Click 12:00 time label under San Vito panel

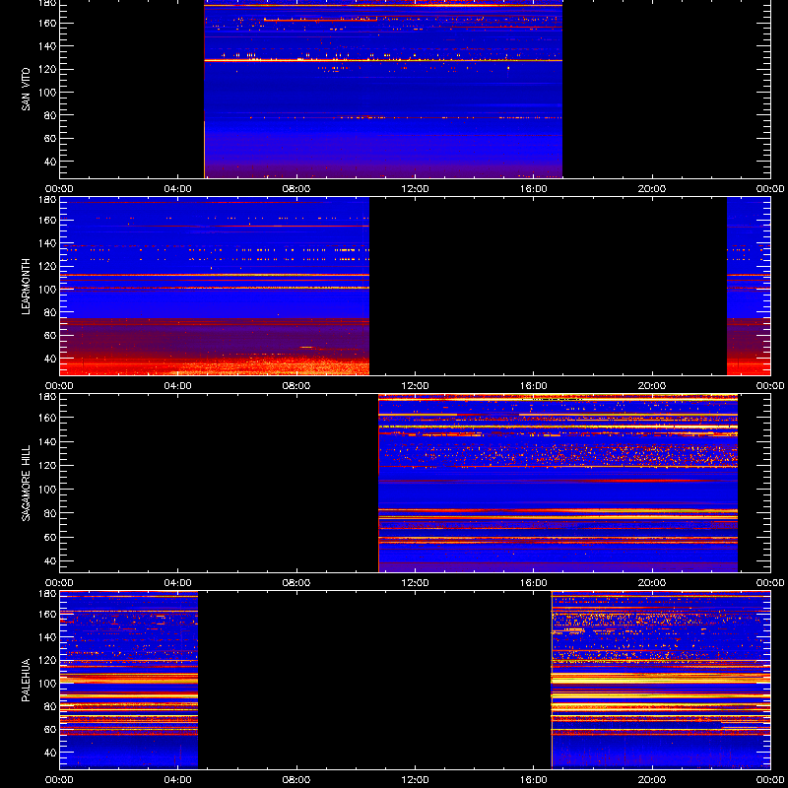coord(415,189)
